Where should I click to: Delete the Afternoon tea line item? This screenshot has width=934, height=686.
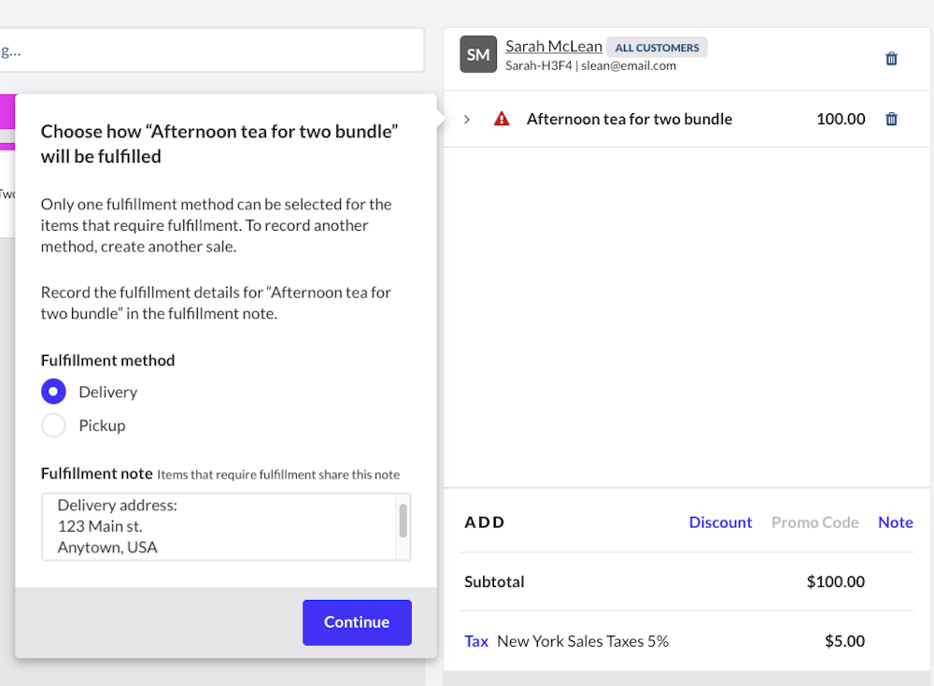coord(891,119)
